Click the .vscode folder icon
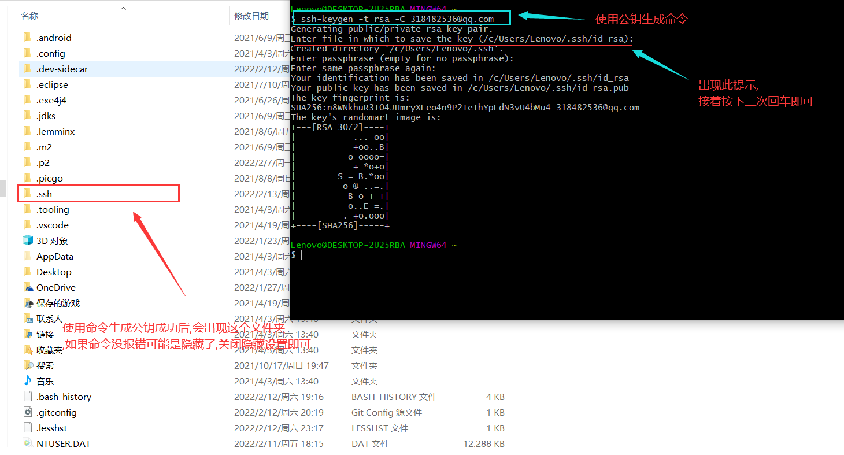The height and width of the screenshot is (455, 844). click(x=27, y=225)
